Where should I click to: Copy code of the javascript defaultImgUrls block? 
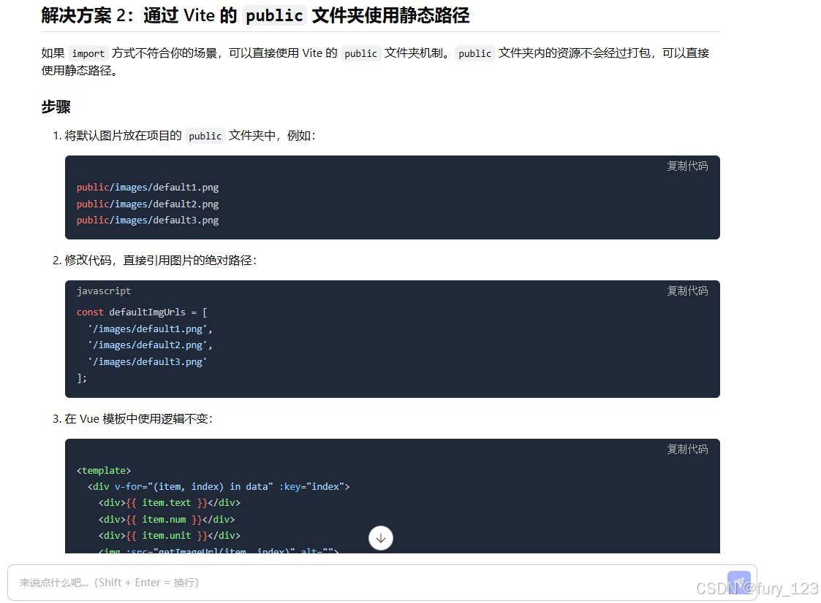point(687,291)
